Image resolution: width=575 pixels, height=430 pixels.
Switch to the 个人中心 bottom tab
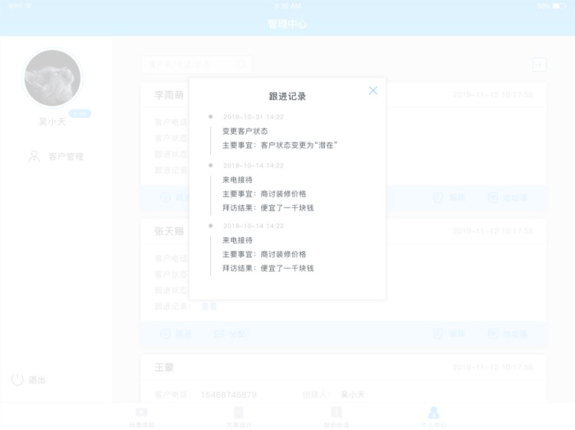(x=434, y=417)
